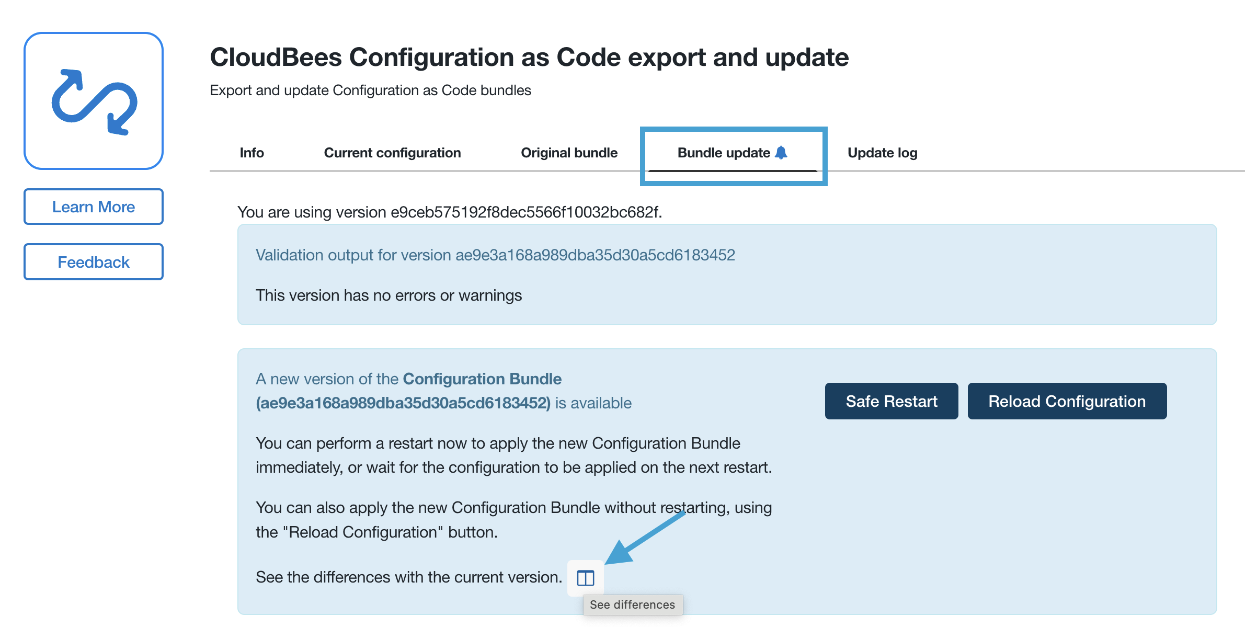1257x639 pixels.
Task: Open the Current configuration tab
Action: click(392, 153)
